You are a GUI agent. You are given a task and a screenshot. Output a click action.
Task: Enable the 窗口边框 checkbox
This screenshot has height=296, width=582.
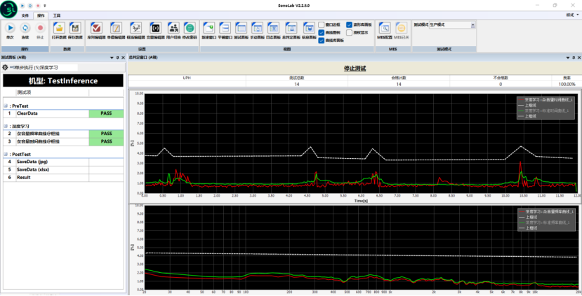322,24
